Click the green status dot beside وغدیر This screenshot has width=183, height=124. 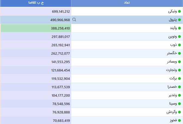pos(179,95)
